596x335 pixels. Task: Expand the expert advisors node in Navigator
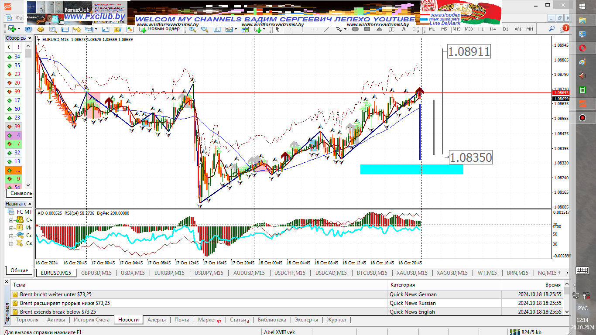[x=11, y=236]
